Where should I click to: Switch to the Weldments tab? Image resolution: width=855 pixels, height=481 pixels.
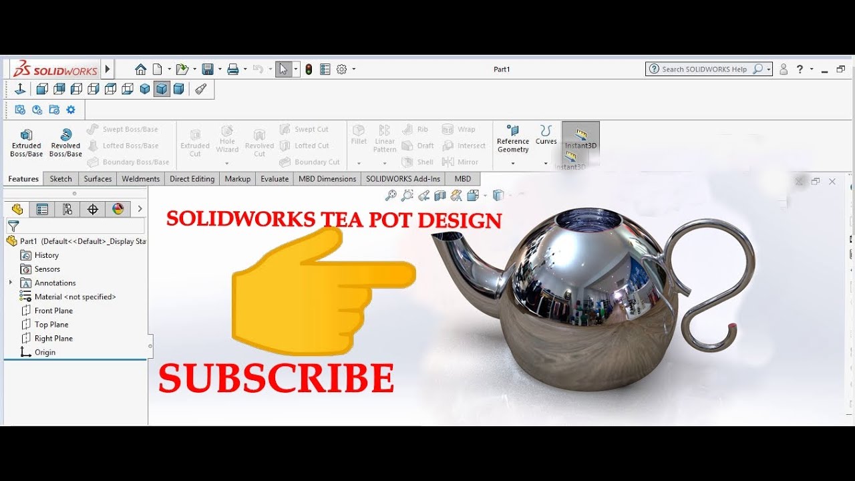[141, 179]
